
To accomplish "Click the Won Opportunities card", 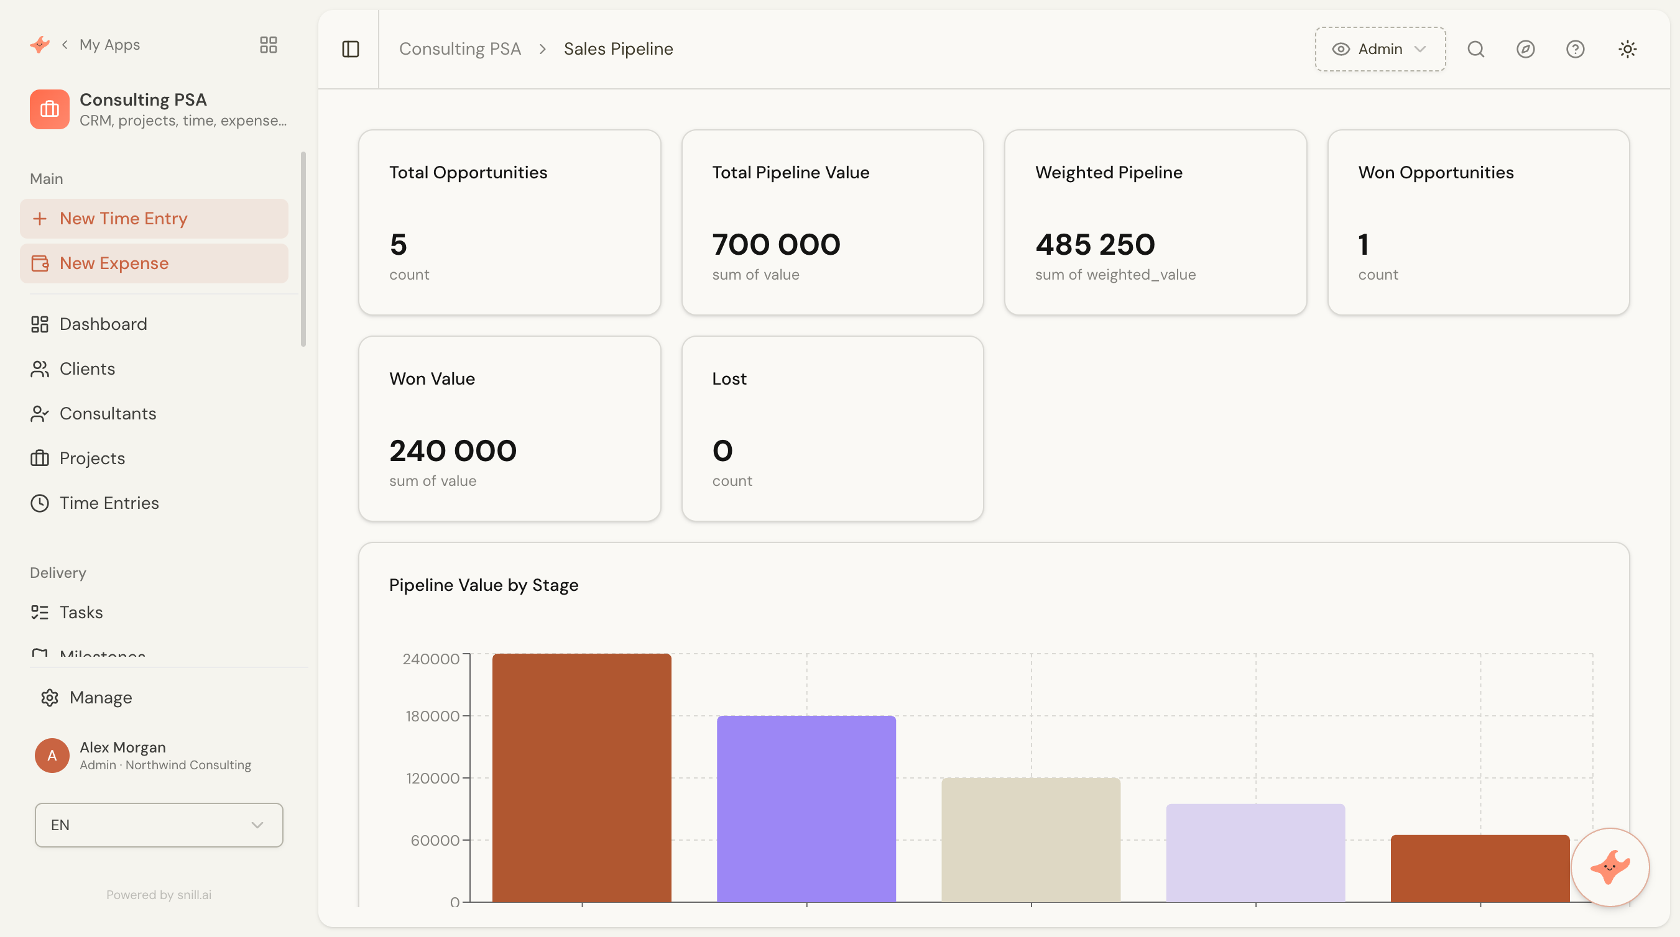I will click(x=1479, y=222).
